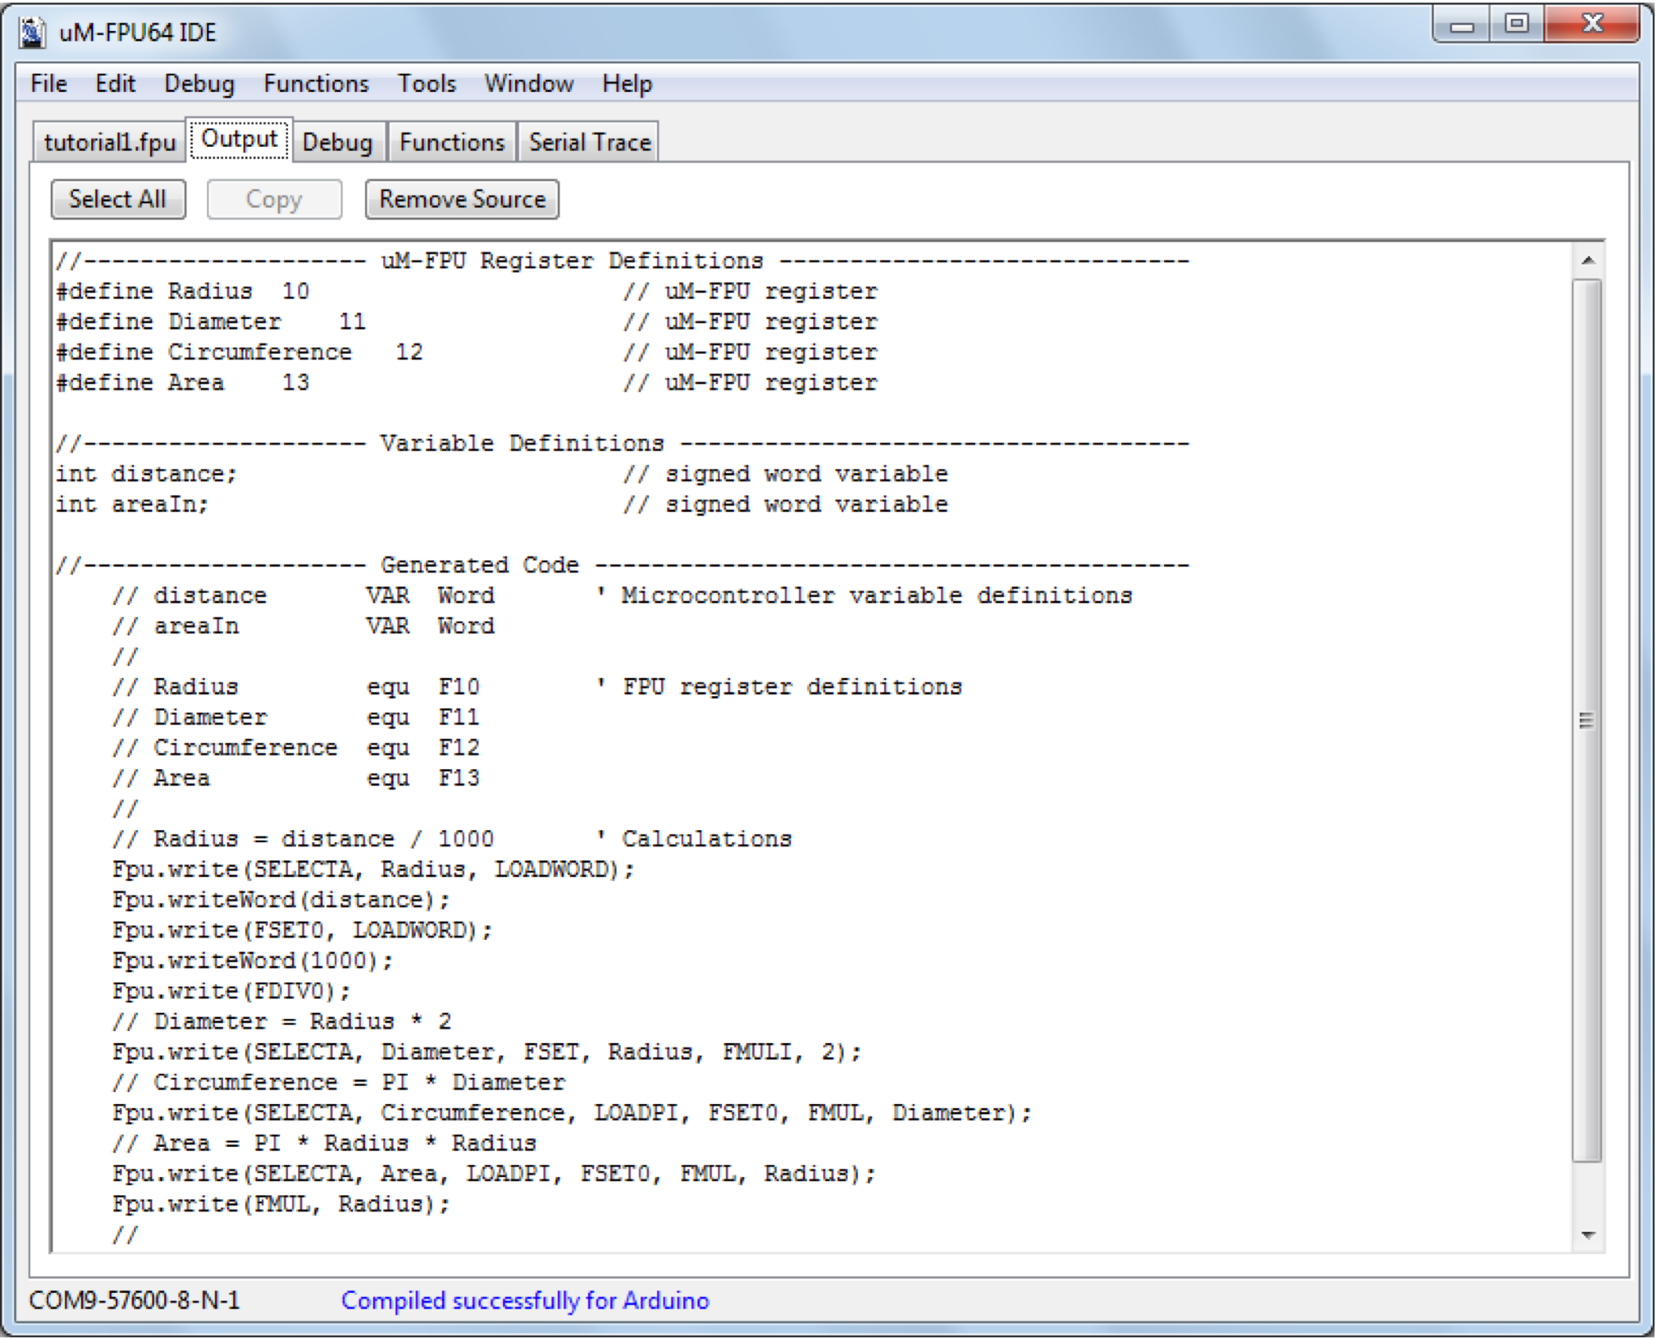Screen dimensions: 1656x1339
Task: Click the '// Circumference equ F12' line
Action: 296,748
